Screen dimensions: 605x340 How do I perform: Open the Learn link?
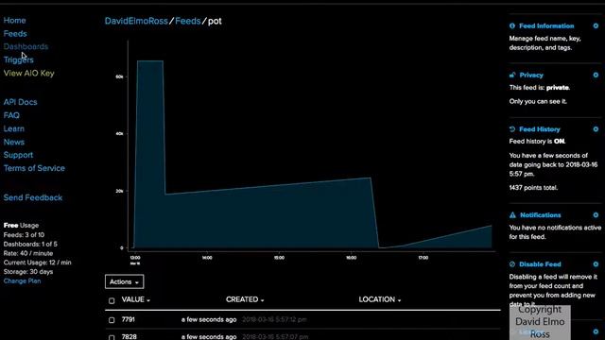tap(14, 128)
